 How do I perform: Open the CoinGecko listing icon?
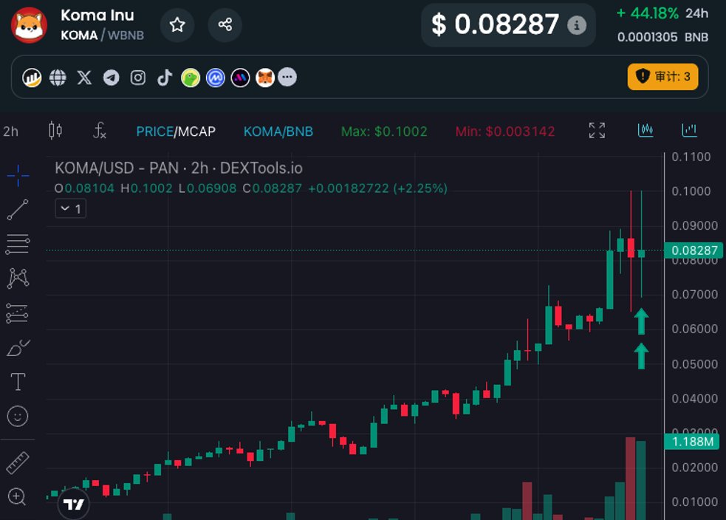click(x=191, y=78)
